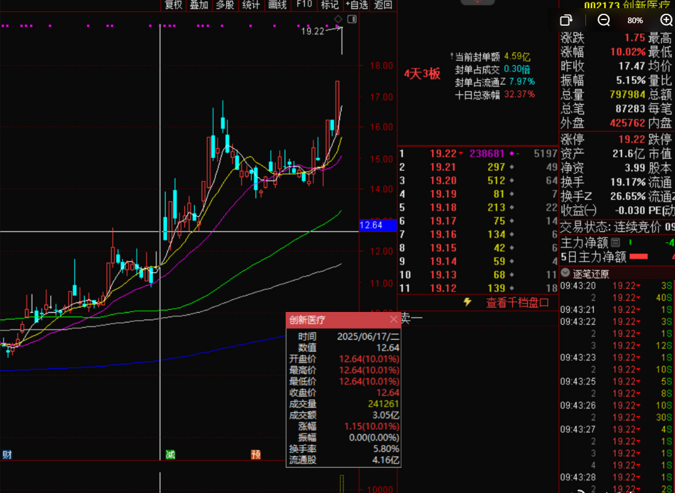
Task: Click the zoom in magnifier icon
Action: [x=666, y=20]
